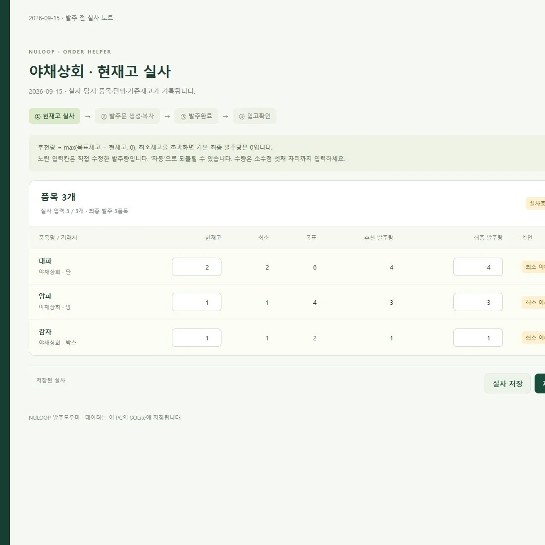Edit the 현재고 field for 감자

click(197, 338)
